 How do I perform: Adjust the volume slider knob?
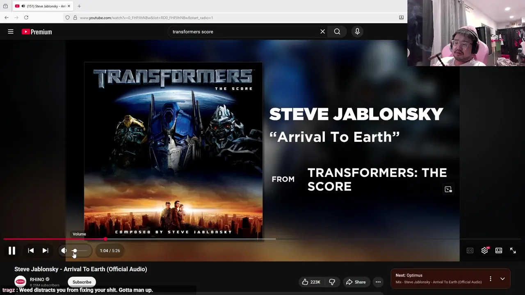pyautogui.click(x=75, y=251)
